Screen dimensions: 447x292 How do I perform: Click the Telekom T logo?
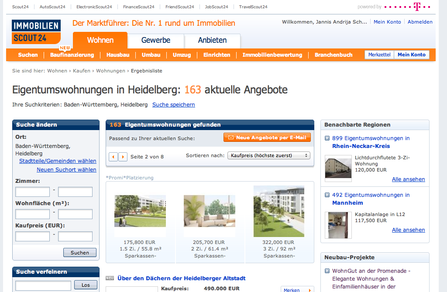417,7
